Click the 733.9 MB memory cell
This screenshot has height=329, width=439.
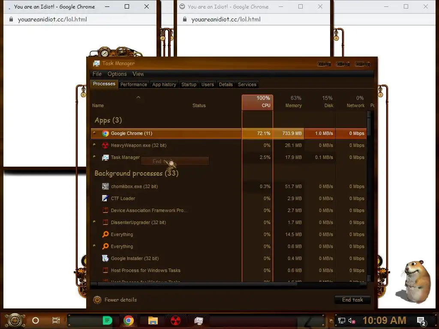289,134
